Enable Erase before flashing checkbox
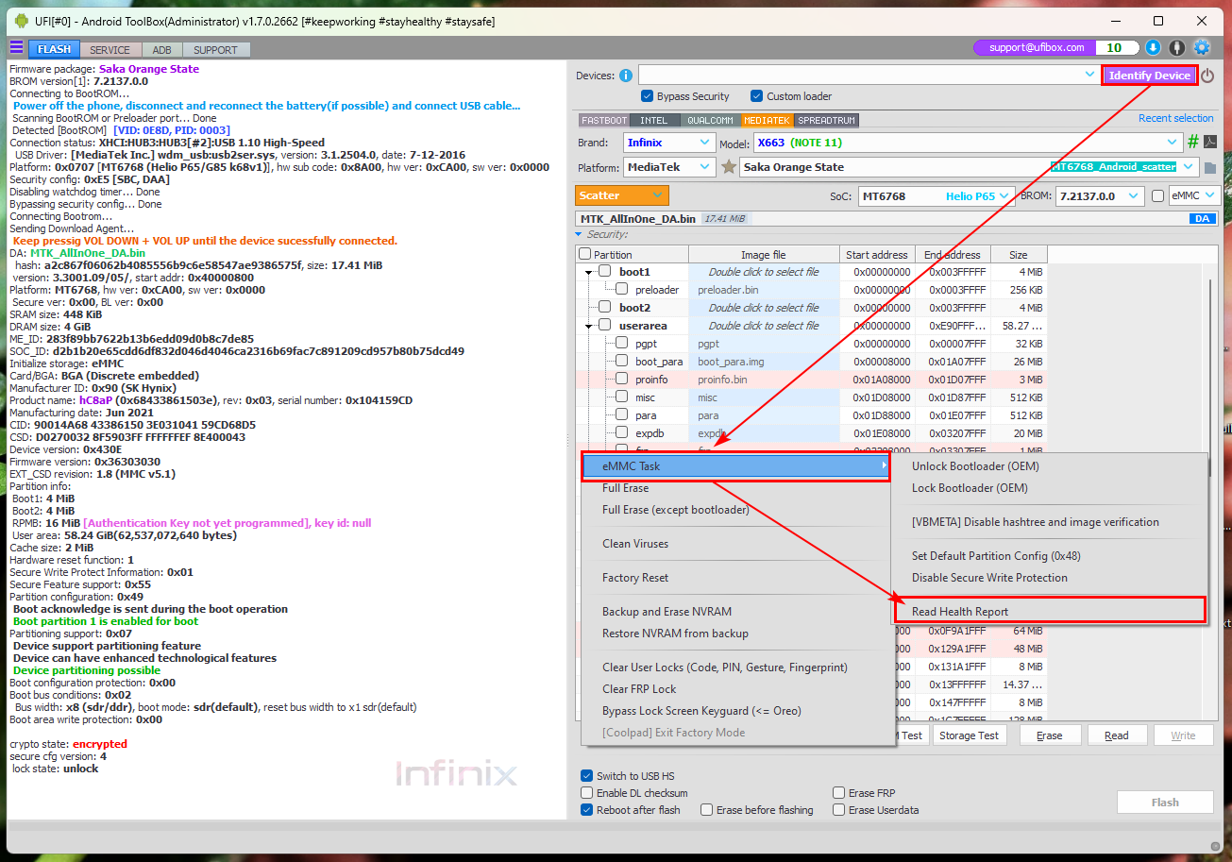This screenshot has height=862, width=1232. (x=707, y=810)
